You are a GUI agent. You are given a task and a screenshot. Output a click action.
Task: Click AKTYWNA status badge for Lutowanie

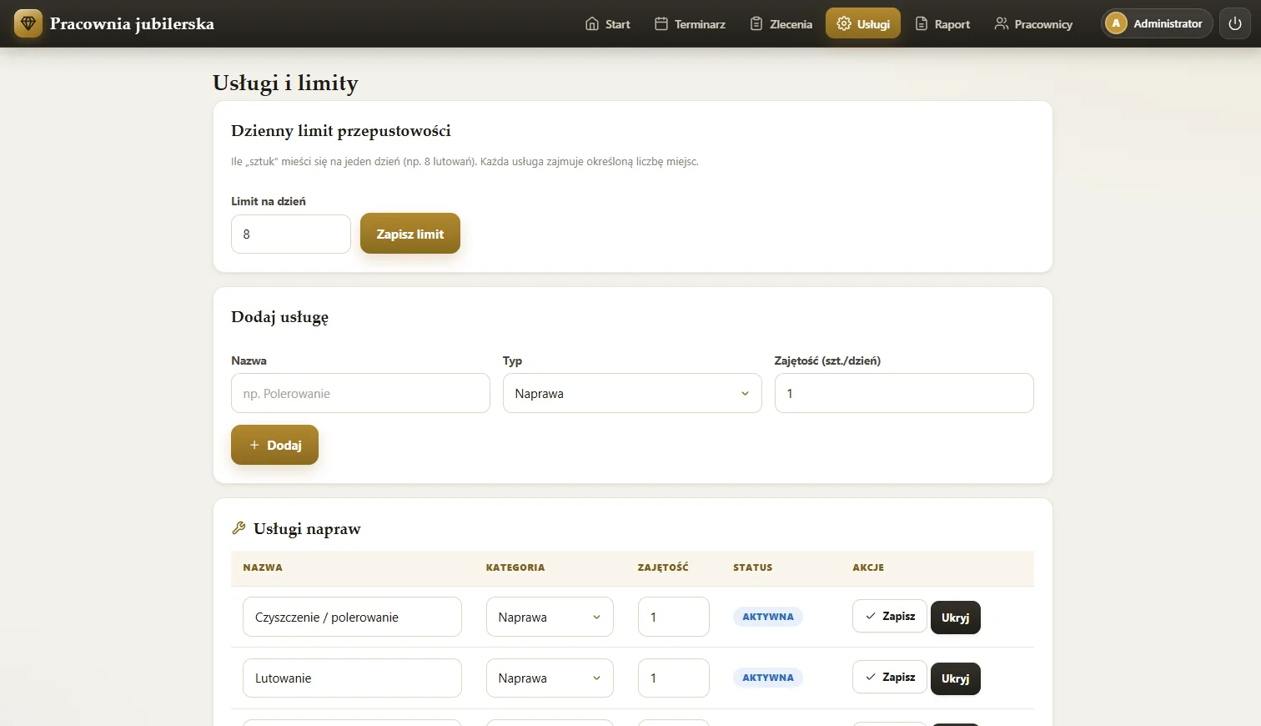[768, 678]
